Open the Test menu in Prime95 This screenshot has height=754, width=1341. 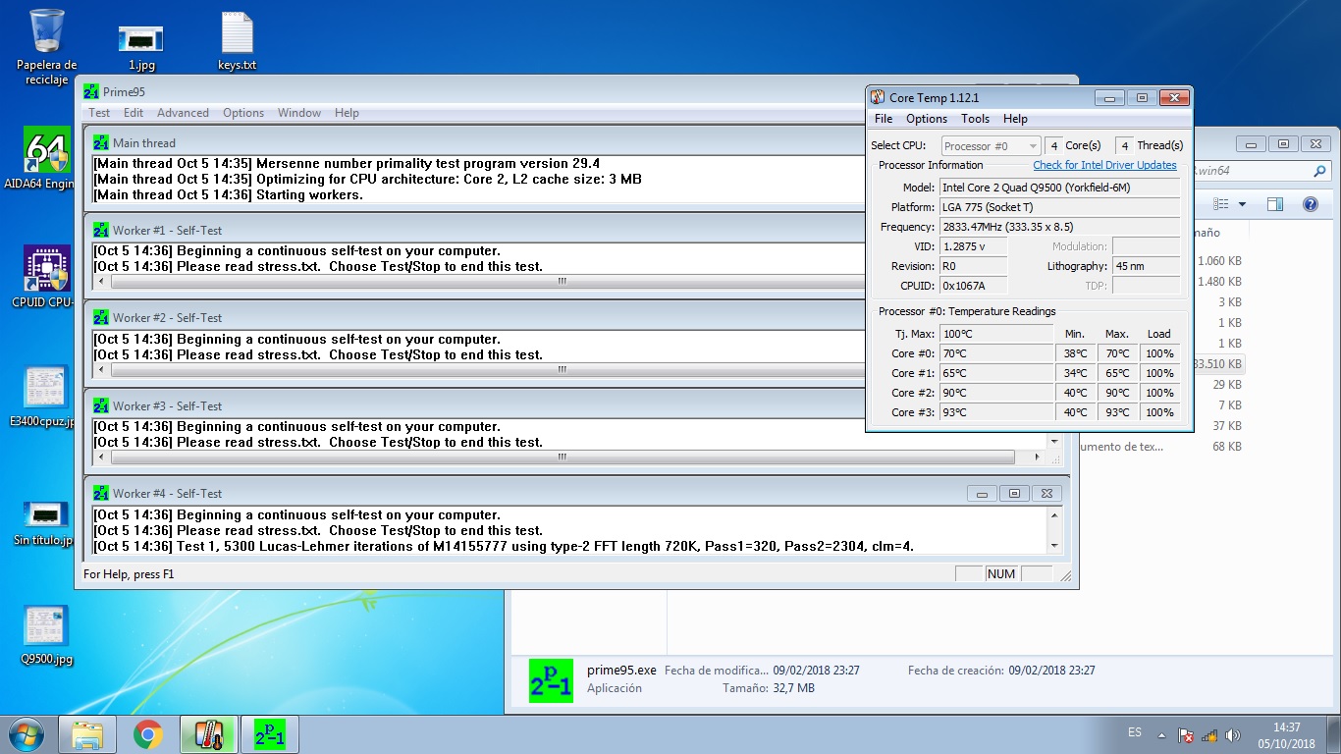coord(99,113)
